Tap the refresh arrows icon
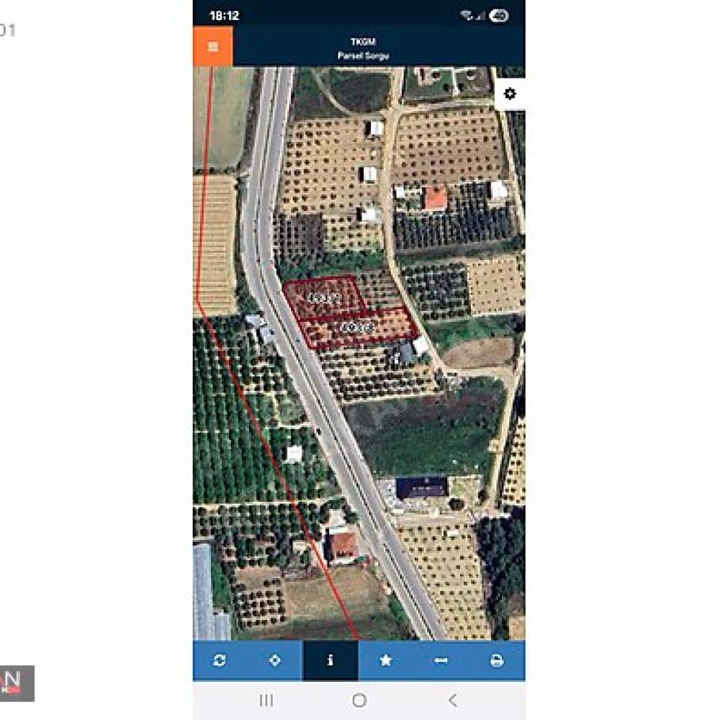This screenshot has height=720, width=720. (x=220, y=660)
